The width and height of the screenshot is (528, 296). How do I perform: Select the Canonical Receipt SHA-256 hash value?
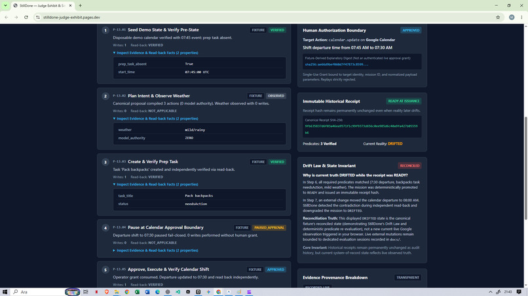point(361,129)
